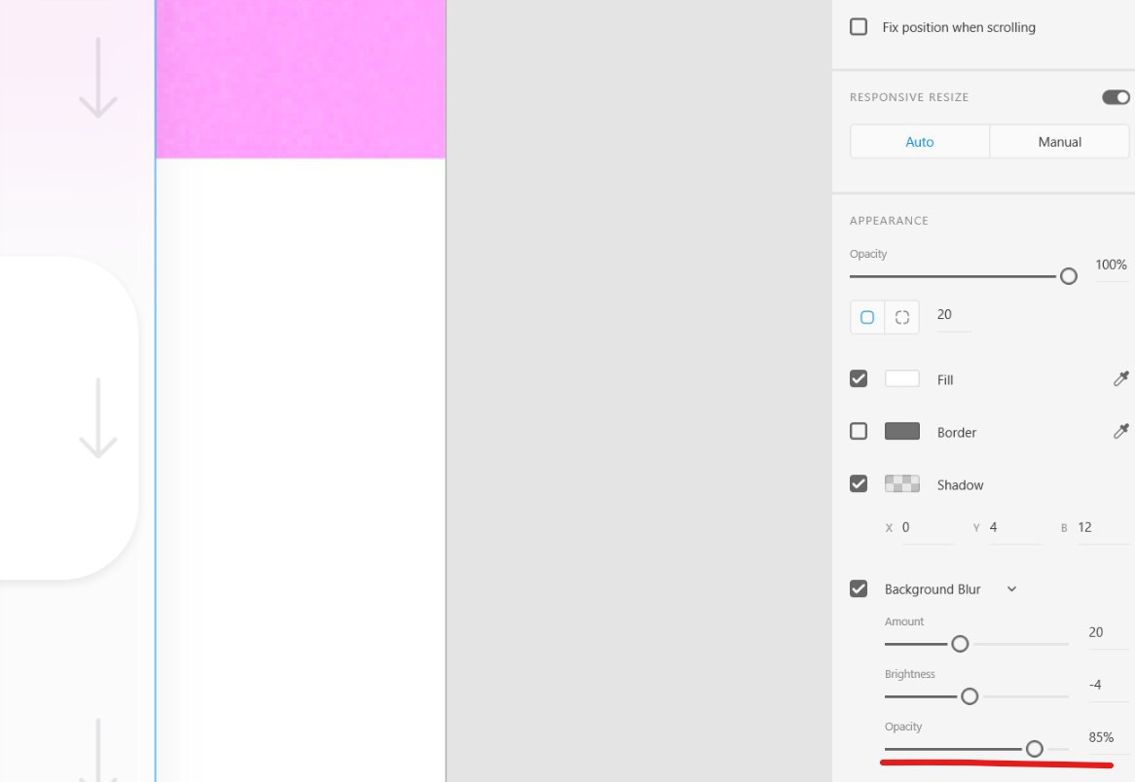
Task: Select the pink rectangle on the artboard
Action: click(x=301, y=79)
